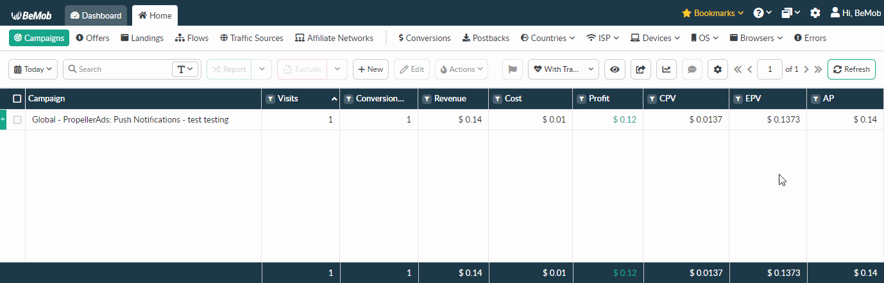Click the Refresh button
884x283 pixels.
[851, 69]
